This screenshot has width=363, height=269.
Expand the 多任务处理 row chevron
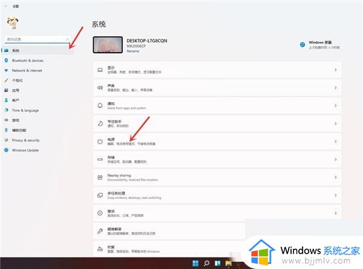pyautogui.click(x=335, y=195)
